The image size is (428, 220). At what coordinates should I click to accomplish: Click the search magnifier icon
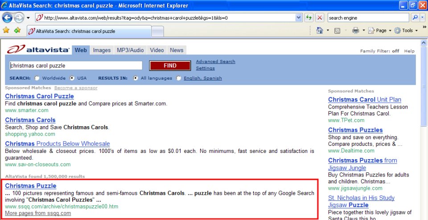tap(415, 18)
